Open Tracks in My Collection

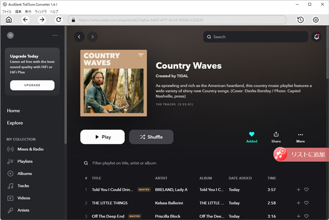pyautogui.click(x=18, y=186)
